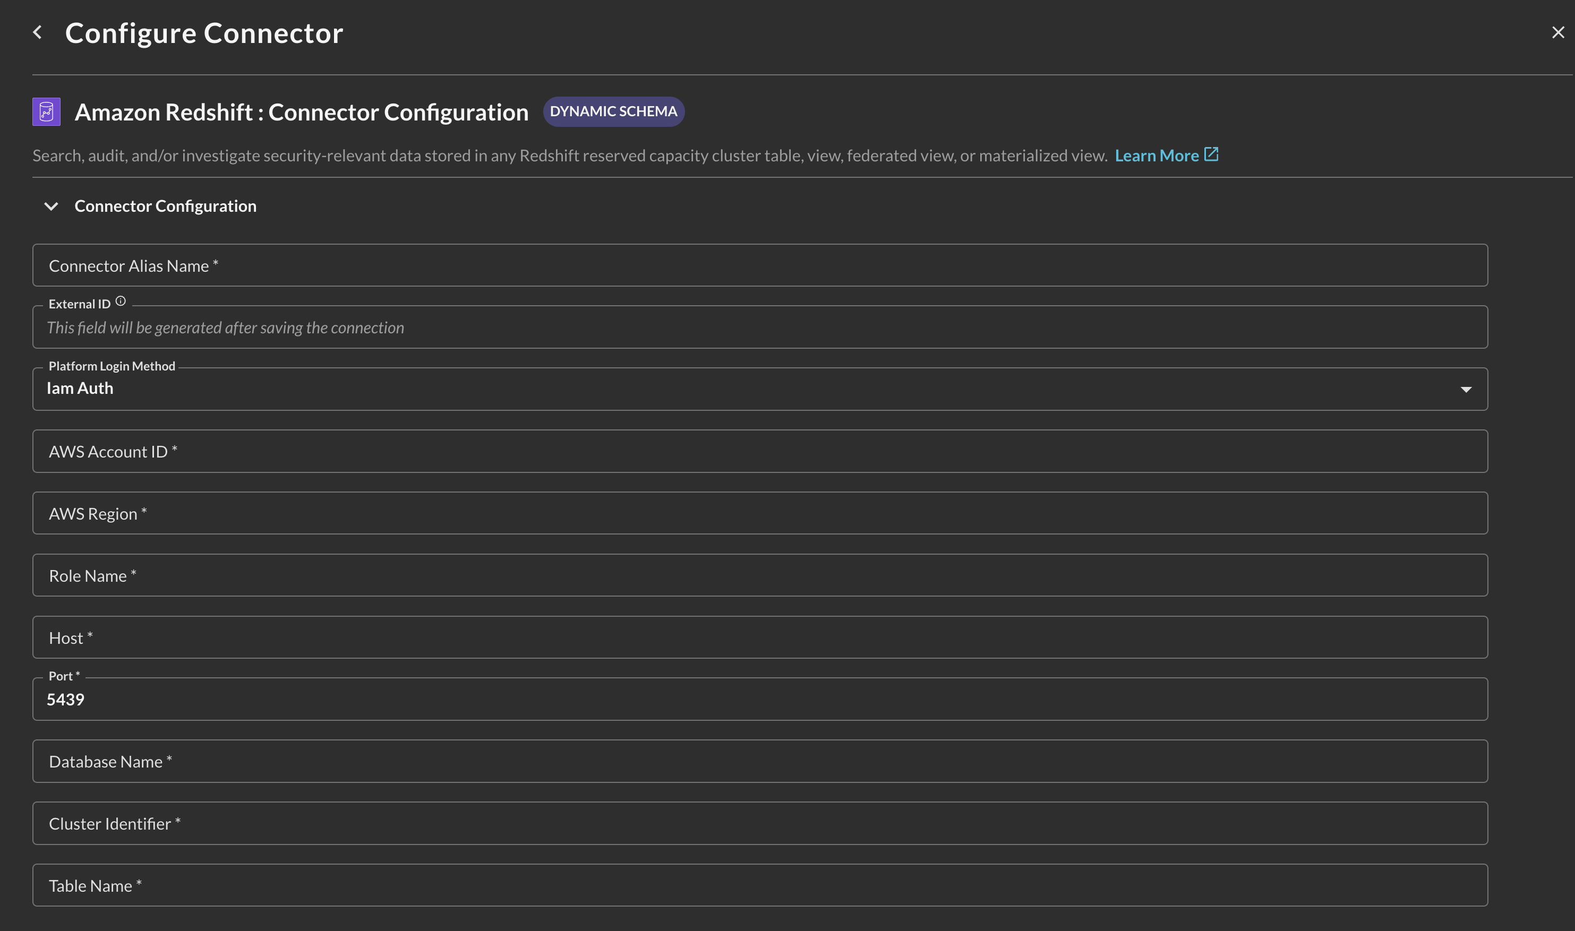Image resolution: width=1575 pixels, height=931 pixels.
Task: Click the Platform Login Method label
Action: (x=112, y=366)
